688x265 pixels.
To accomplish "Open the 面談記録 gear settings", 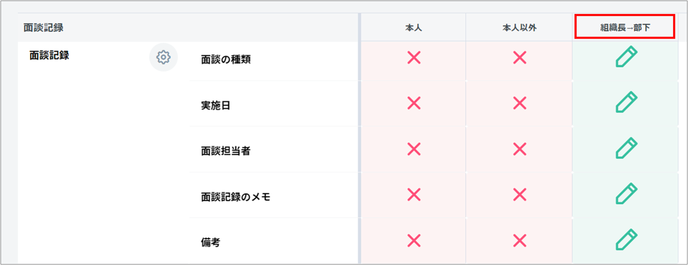I will tap(163, 57).
